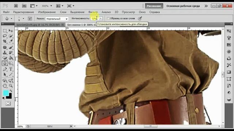
Task: Open the View Extras dropdown
Action: 34,6
